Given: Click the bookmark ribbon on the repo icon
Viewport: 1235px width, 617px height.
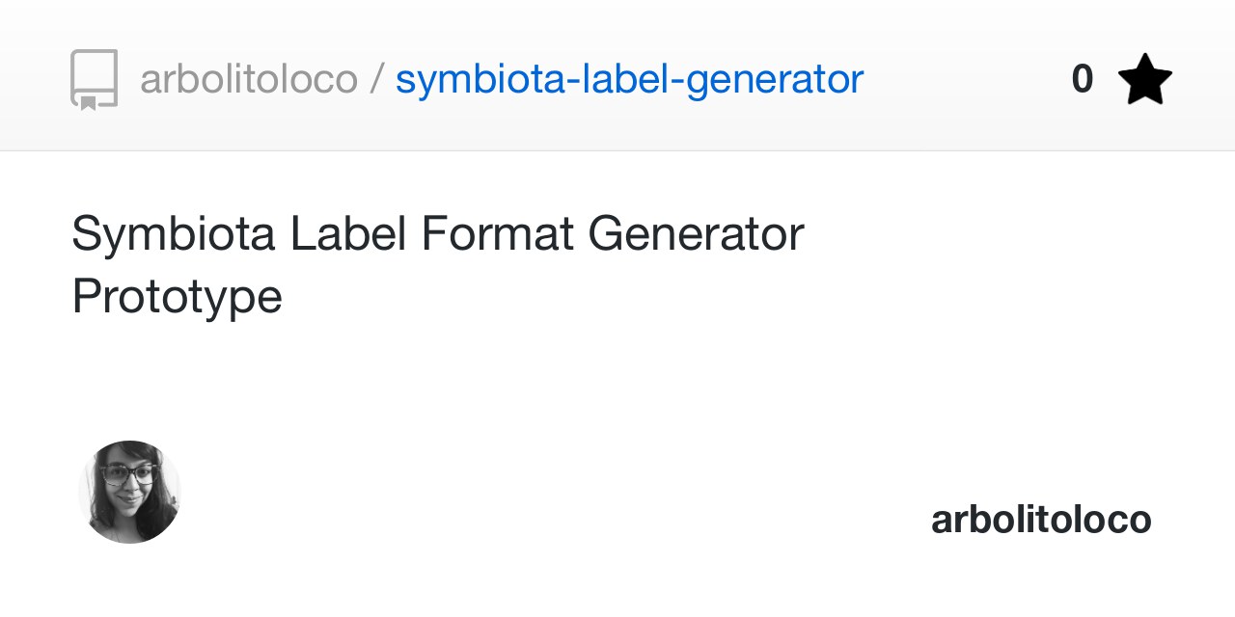Looking at the screenshot, I should coord(88,102).
